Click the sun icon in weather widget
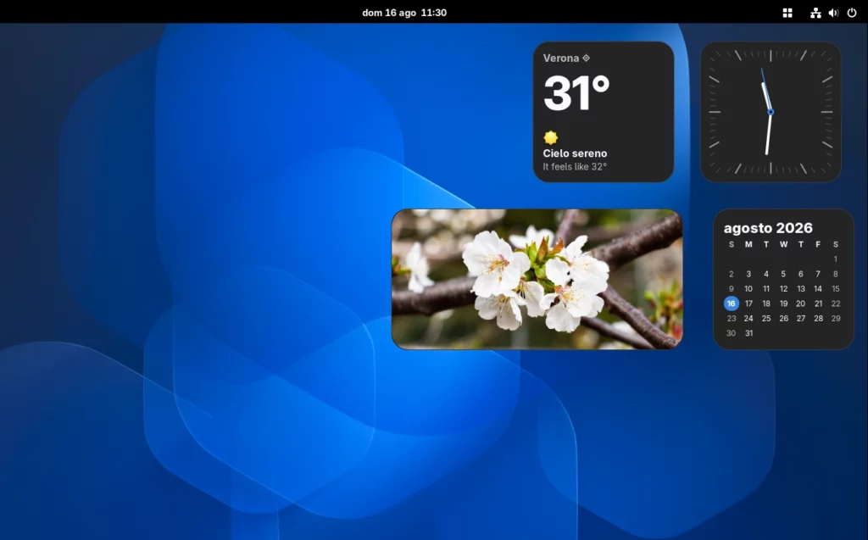The width and height of the screenshot is (868, 540). pyautogui.click(x=550, y=137)
